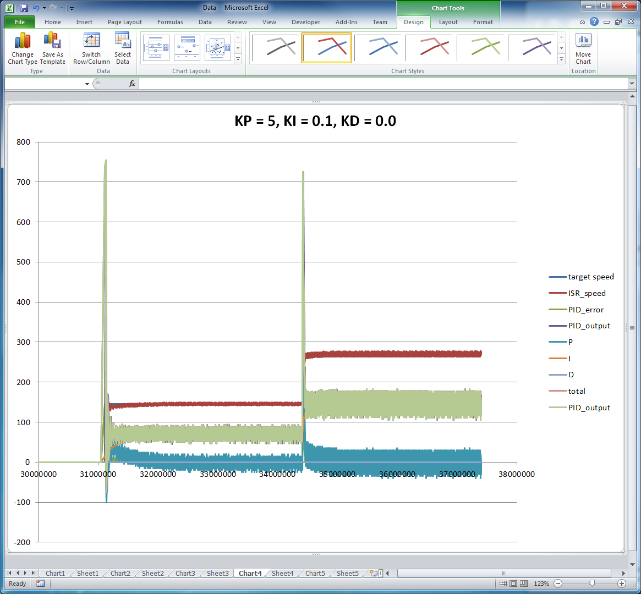
Task: Switch to the Chart5 sheet tab
Action: click(315, 573)
